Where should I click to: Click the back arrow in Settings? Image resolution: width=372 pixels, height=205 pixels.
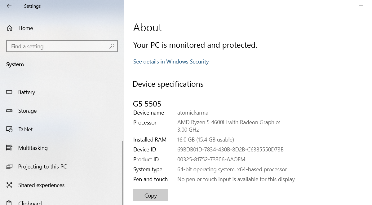click(8, 6)
